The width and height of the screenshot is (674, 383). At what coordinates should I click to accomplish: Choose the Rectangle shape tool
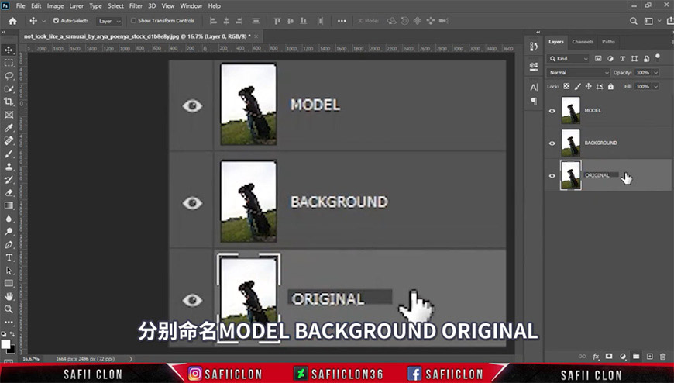(9, 283)
